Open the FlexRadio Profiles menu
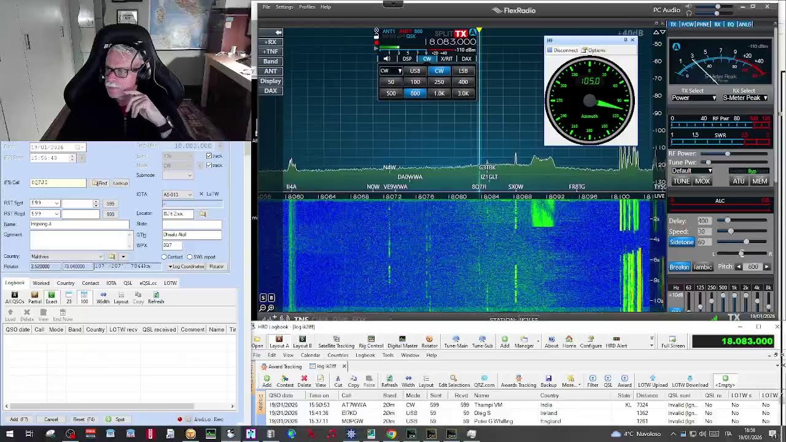Viewport: 786px width, 442px height. [307, 7]
